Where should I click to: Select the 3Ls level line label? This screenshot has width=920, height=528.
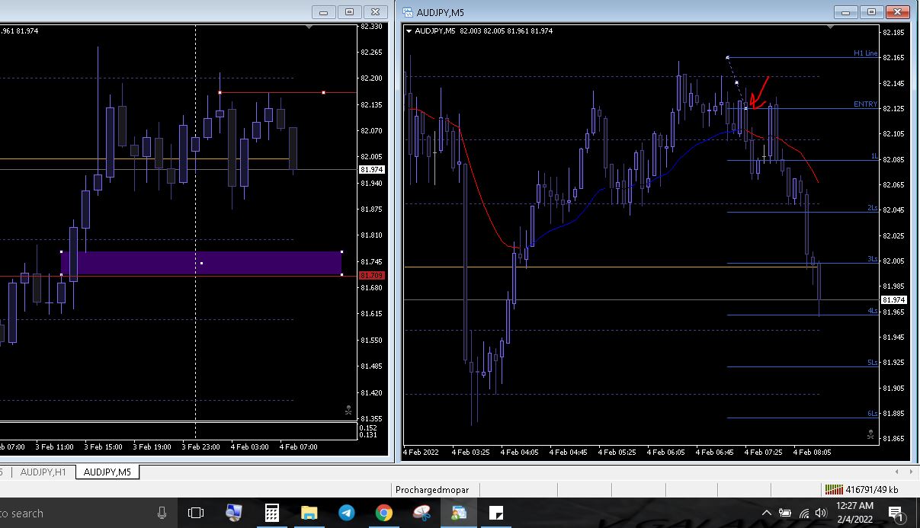coord(872,259)
